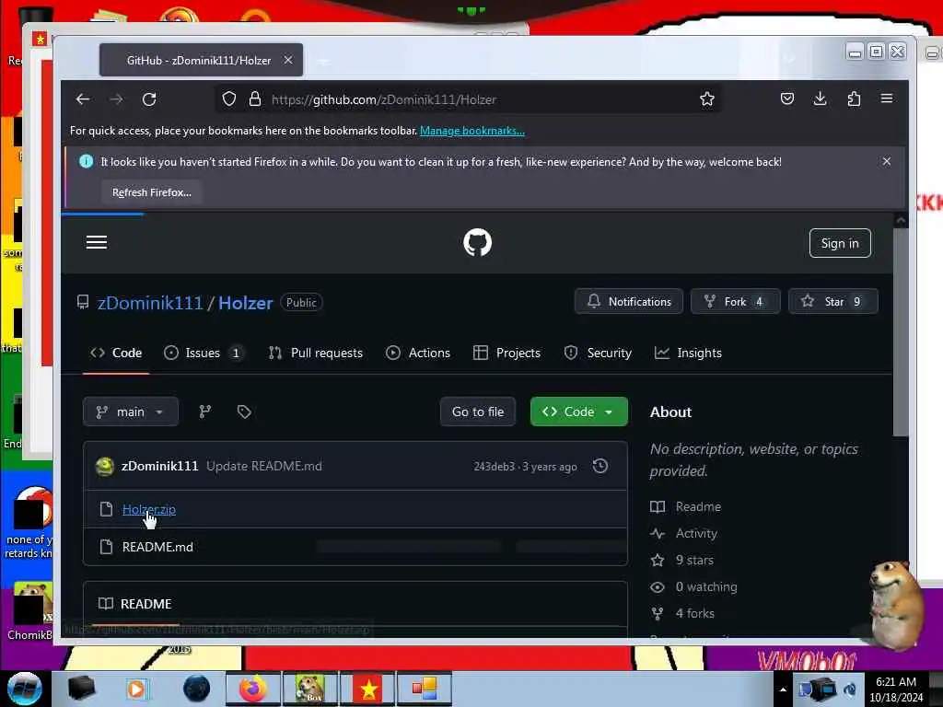Image resolution: width=943 pixels, height=707 pixels.
Task: Star the Holzer repository
Action: pos(832,301)
